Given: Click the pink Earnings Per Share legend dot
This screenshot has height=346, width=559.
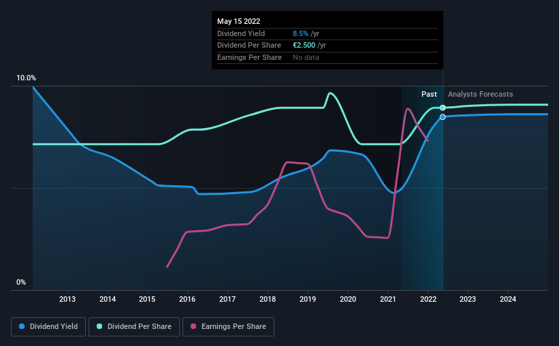Looking at the screenshot, I should pos(193,326).
